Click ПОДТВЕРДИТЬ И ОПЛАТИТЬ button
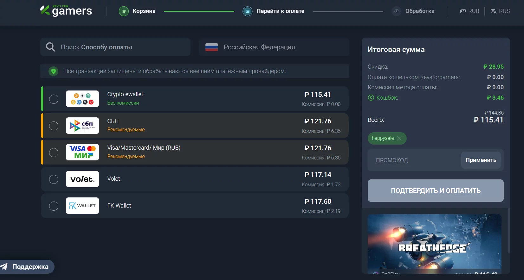 (x=436, y=190)
